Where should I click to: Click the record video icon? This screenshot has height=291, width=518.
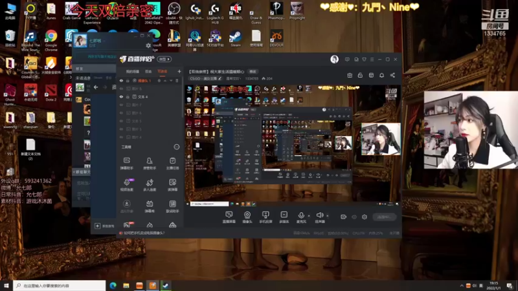344,217
